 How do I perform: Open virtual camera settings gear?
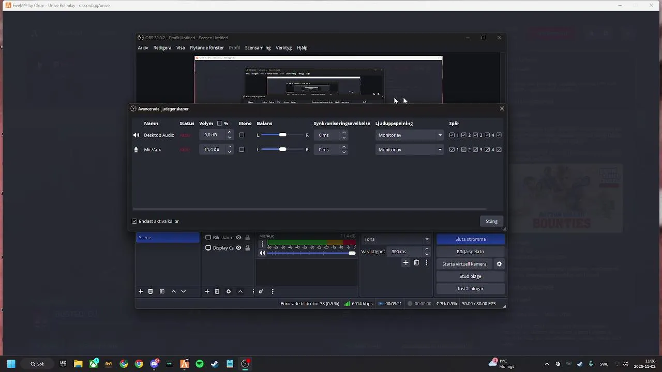click(499, 264)
